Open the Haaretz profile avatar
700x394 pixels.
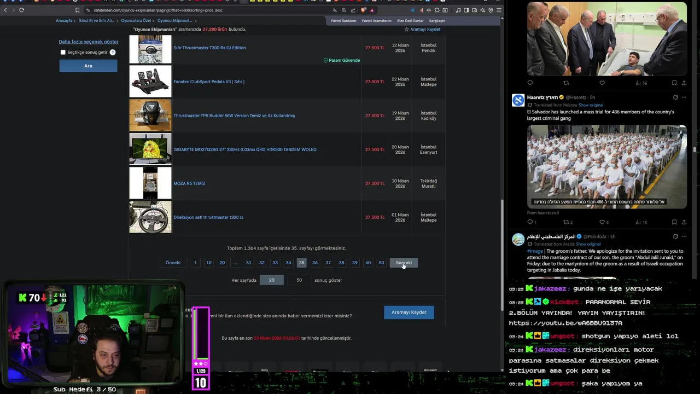point(518,100)
